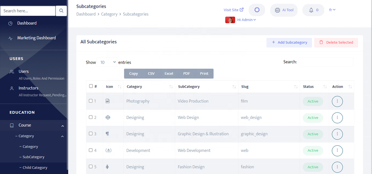Click the table Search input field
The image size is (372, 174).
[x=326, y=62]
